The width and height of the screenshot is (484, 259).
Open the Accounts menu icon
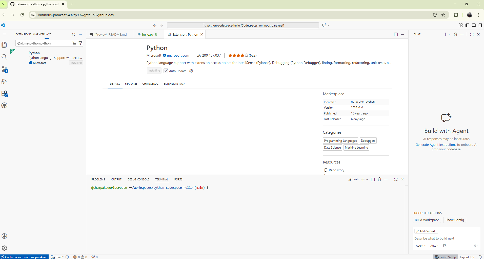pyautogui.click(x=4, y=236)
